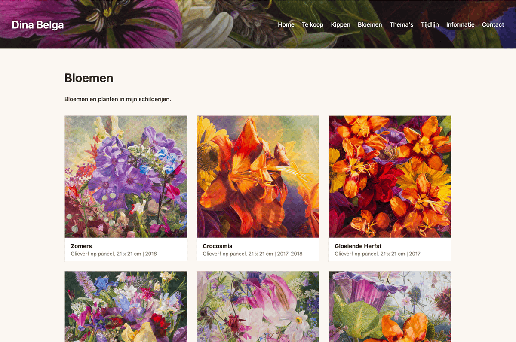Navigate to Kippen in the menu
Viewport: 516px width, 342px height.
[x=341, y=24]
